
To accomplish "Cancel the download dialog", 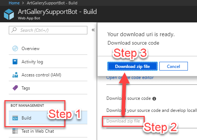I will point(174,66).
